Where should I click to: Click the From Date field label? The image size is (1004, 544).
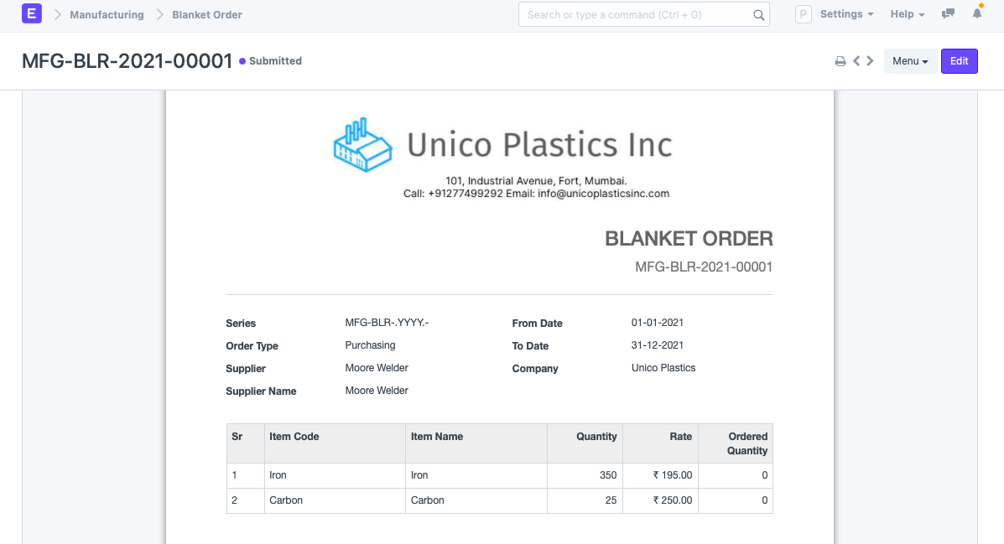tap(537, 324)
